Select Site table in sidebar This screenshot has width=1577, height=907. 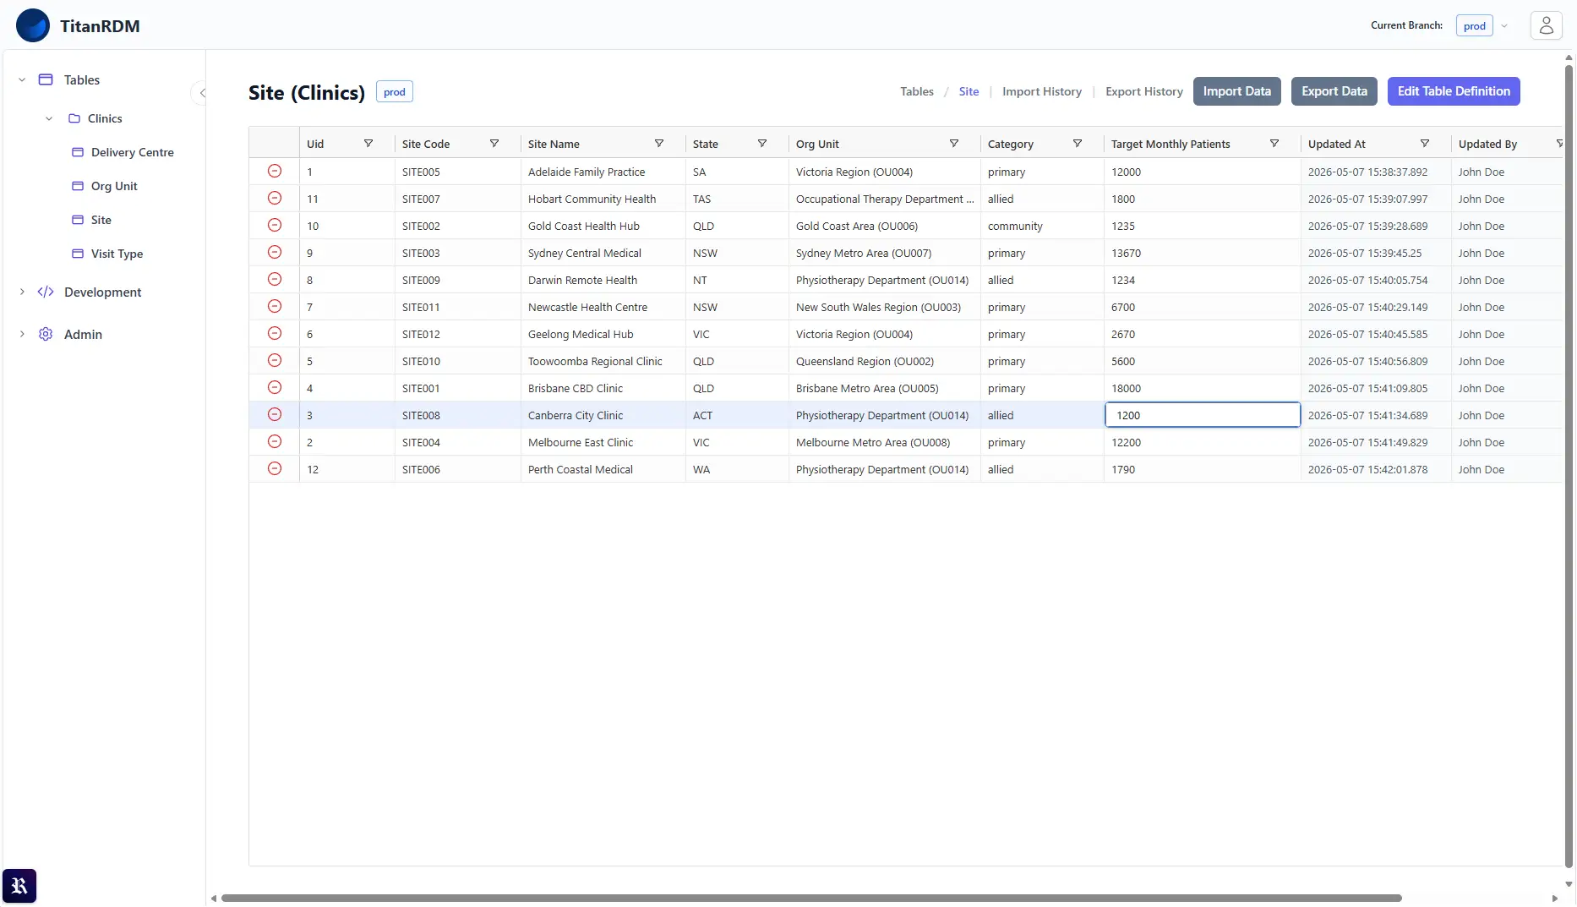pos(101,220)
